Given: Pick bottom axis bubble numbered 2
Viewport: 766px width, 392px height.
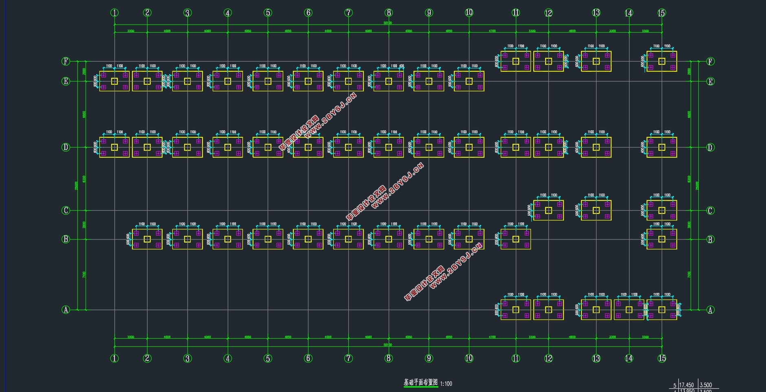Looking at the screenshot, I should pos(147,358).
